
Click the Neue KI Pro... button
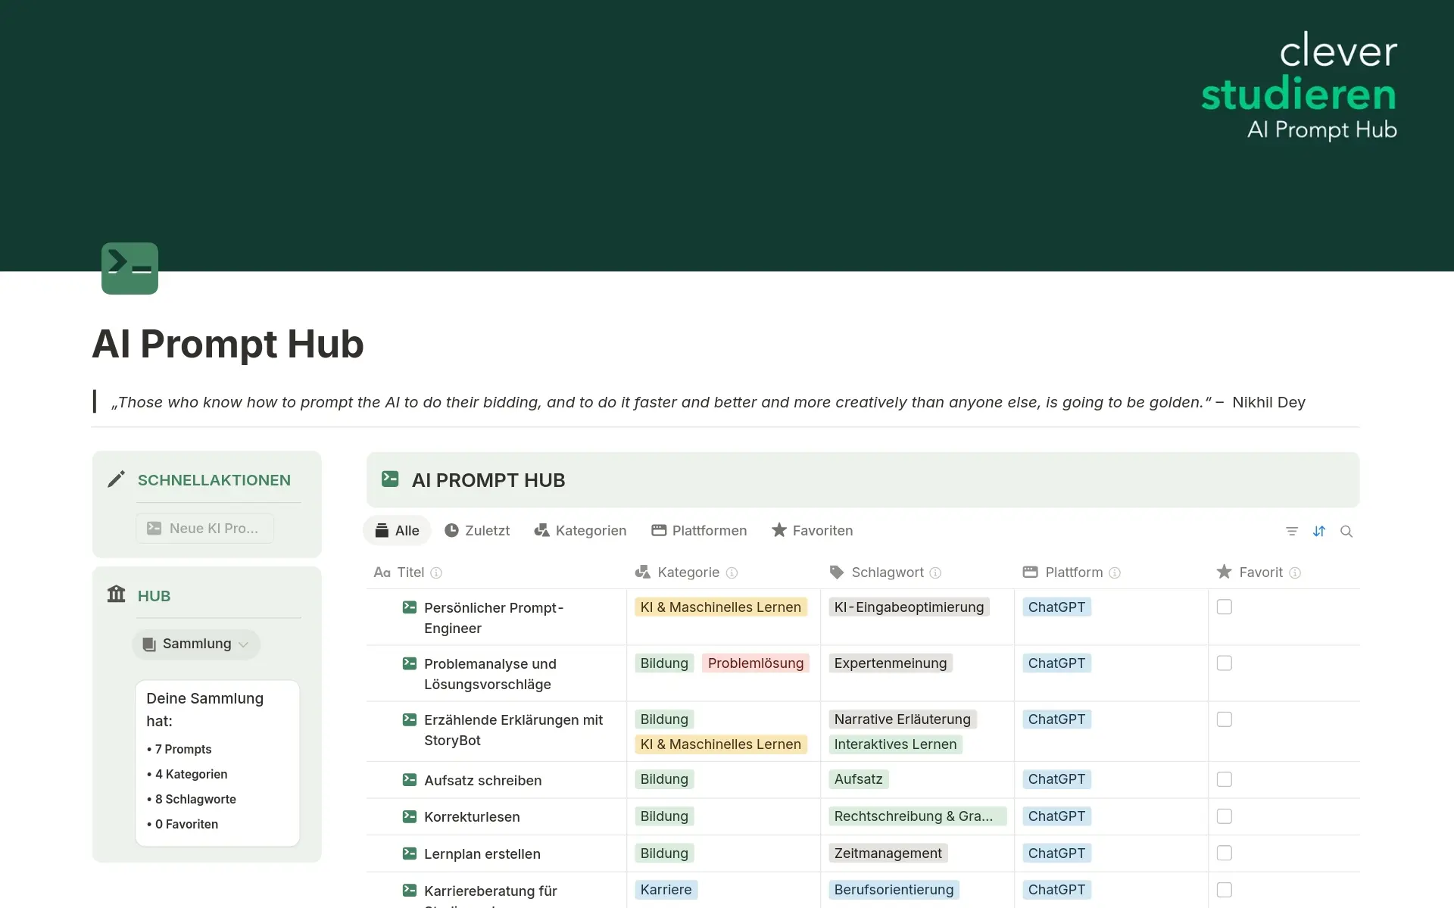pos(204,529)
